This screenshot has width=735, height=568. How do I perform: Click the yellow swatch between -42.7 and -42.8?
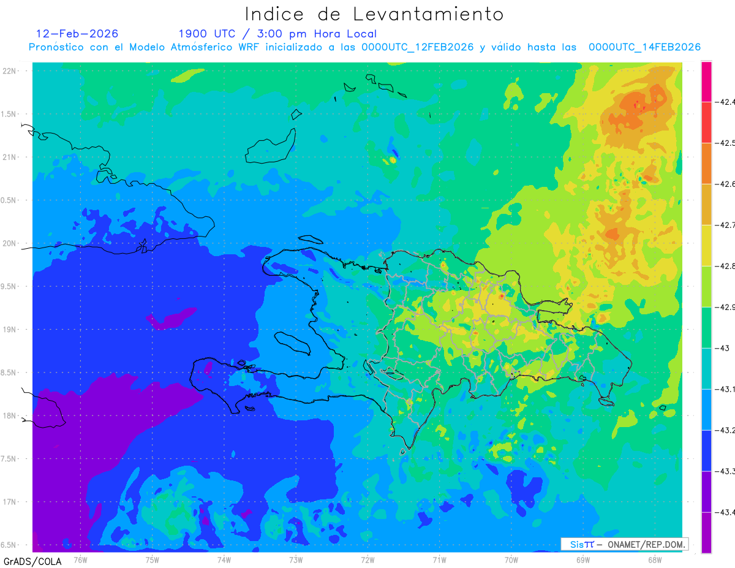pyautogui.click(x=706, y=245)
